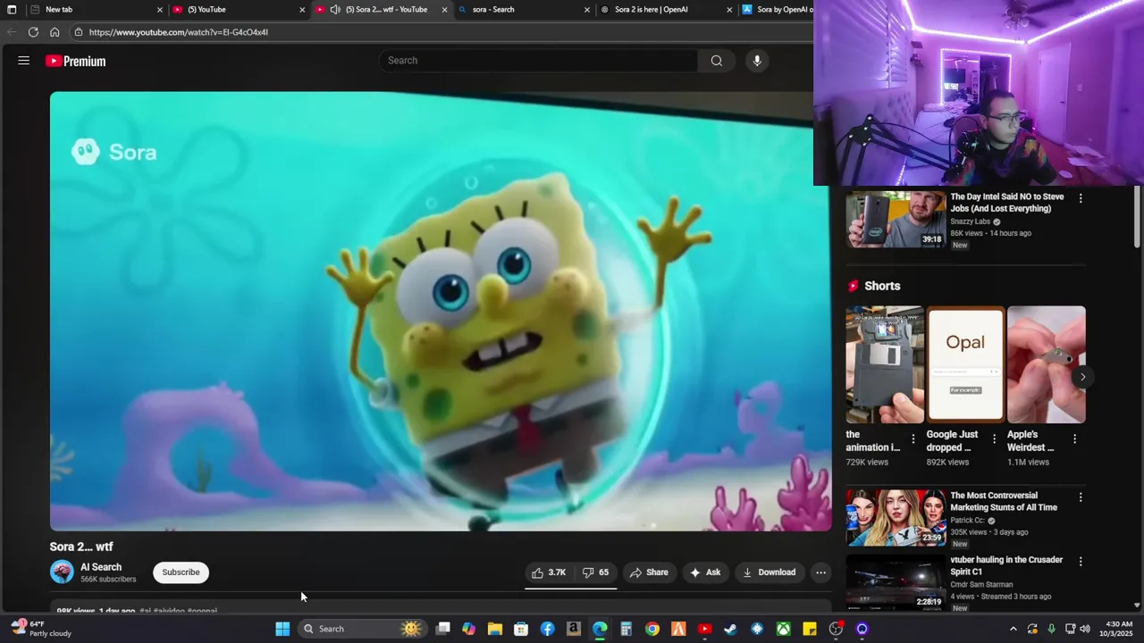
Task: Open weather widget showing 64°F
Action: [x=40, y=629]
